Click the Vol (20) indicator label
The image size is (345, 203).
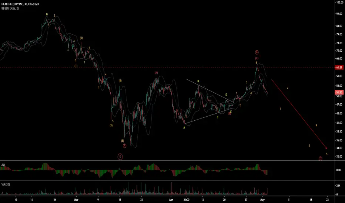click(x=6, y=184)
